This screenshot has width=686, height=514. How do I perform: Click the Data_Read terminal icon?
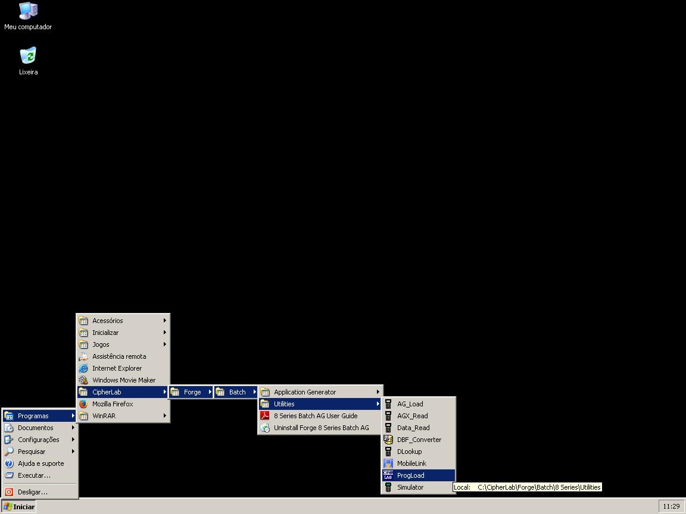(x=388, y=428)
